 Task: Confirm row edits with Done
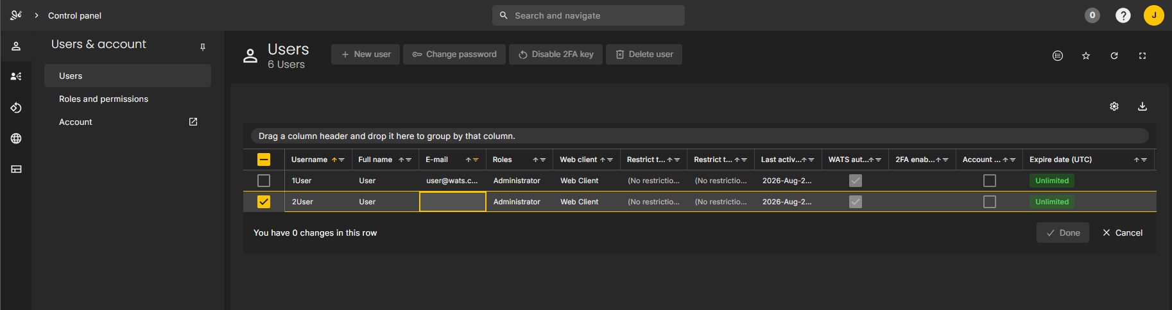pyautogui.click(x=1063, y=232)
